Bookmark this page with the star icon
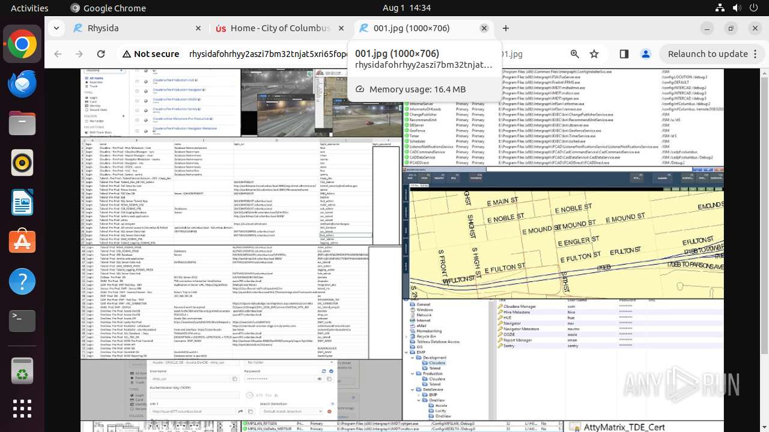The height and width of the screenshot is (432, 769). tap(594, 54)
